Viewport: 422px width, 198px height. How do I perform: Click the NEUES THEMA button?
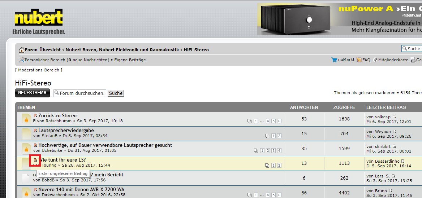click(x=33, y=93)
